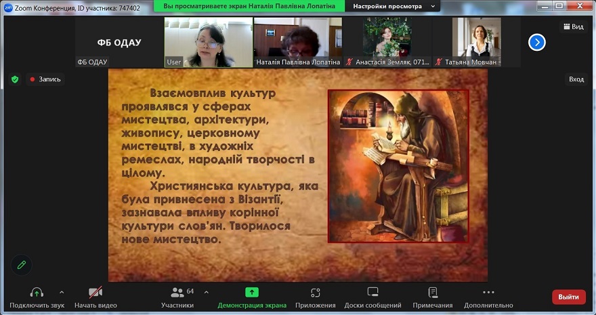
Task: Click the green Демонстрация экрана share icon
Action: point(251,293)
